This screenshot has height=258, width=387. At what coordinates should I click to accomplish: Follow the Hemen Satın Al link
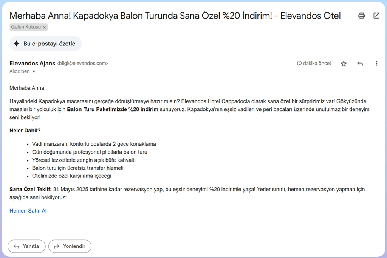(28, 211)
